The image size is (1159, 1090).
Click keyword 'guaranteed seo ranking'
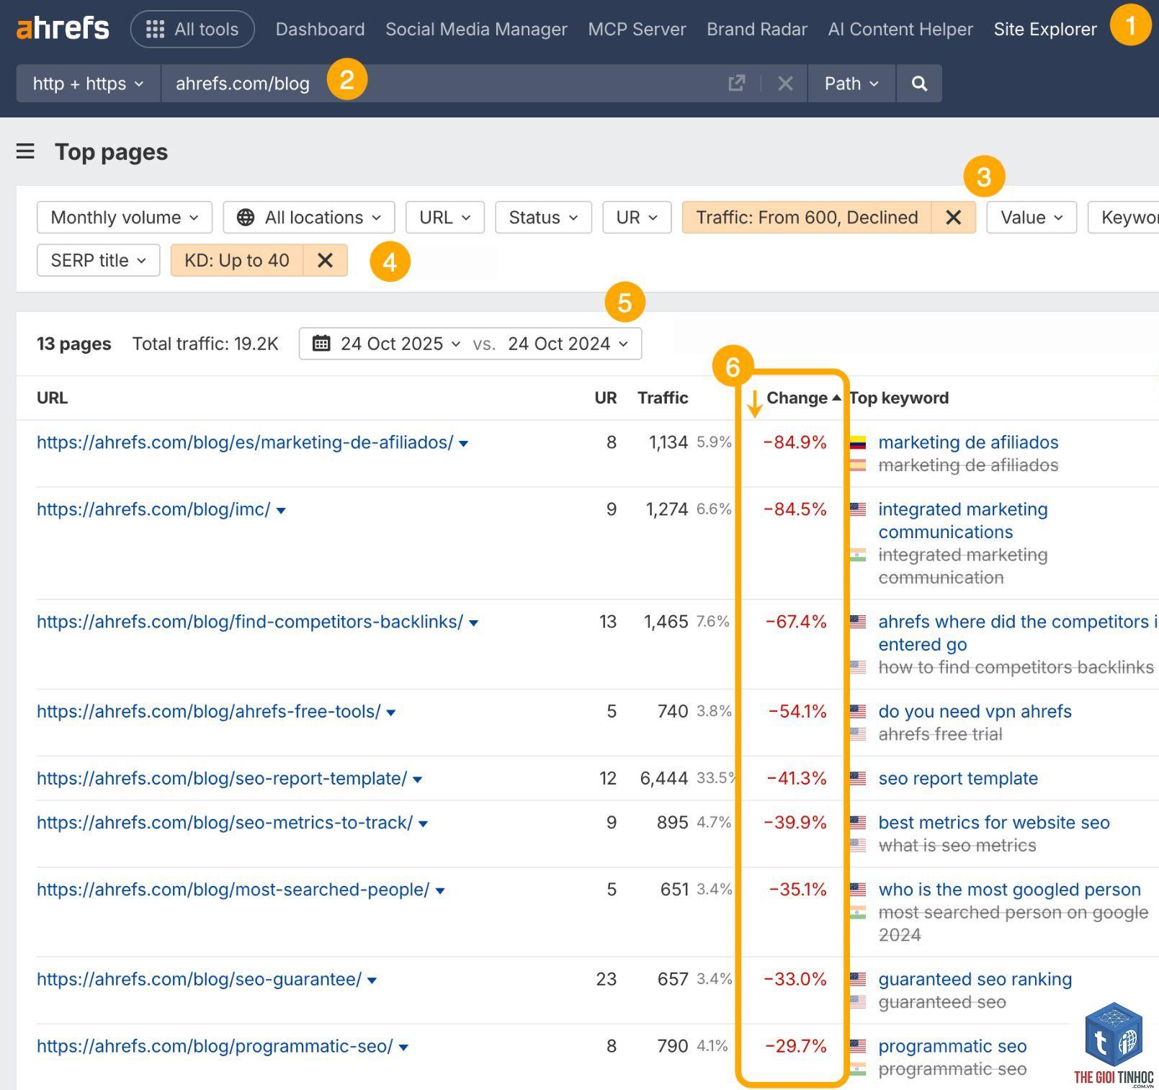coord(975,980)
